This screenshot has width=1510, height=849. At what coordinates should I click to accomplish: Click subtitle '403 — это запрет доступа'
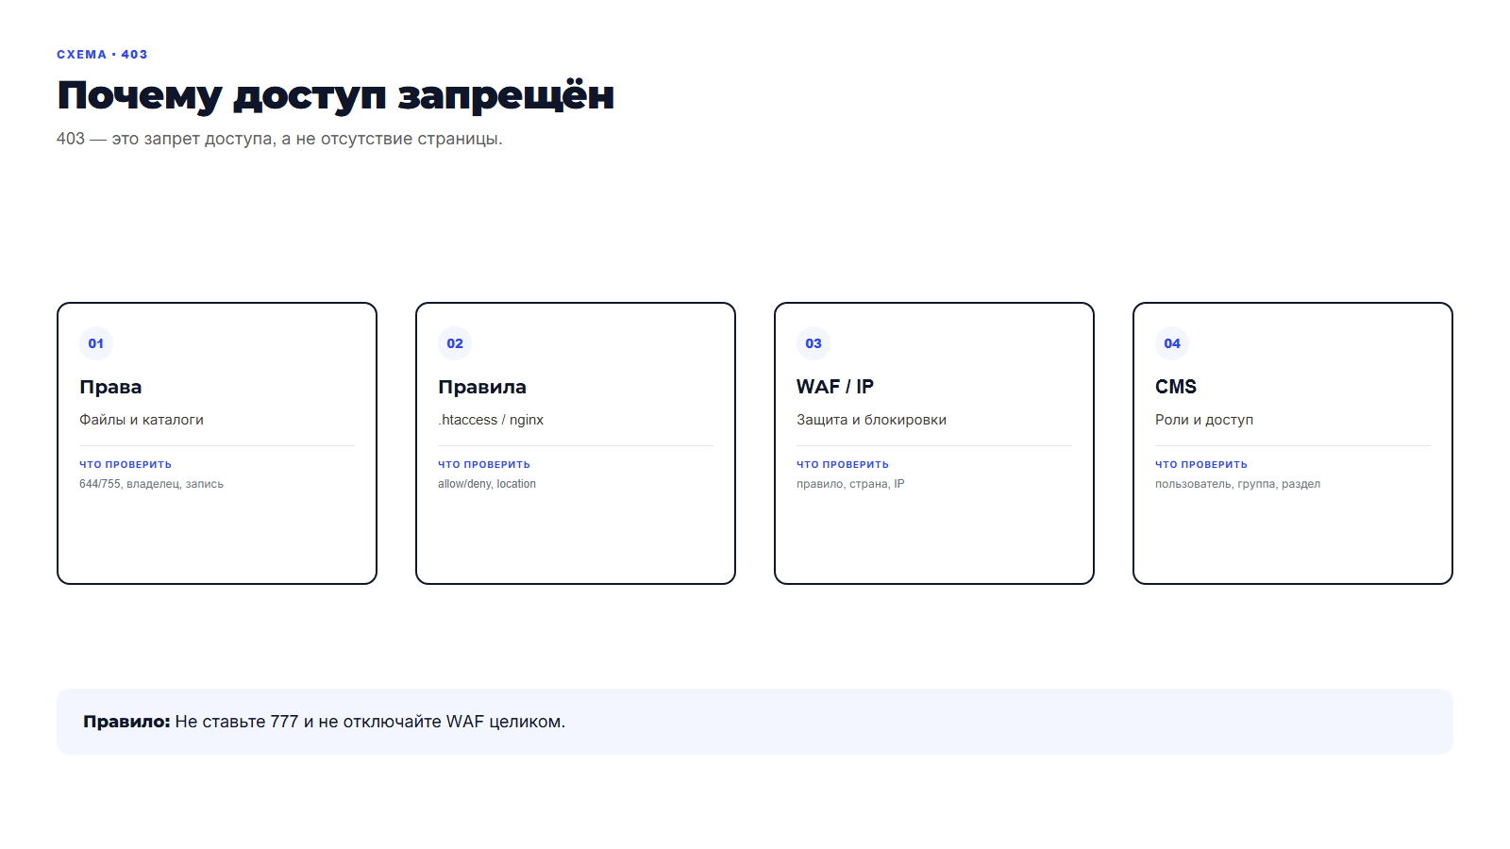point(279,139)
